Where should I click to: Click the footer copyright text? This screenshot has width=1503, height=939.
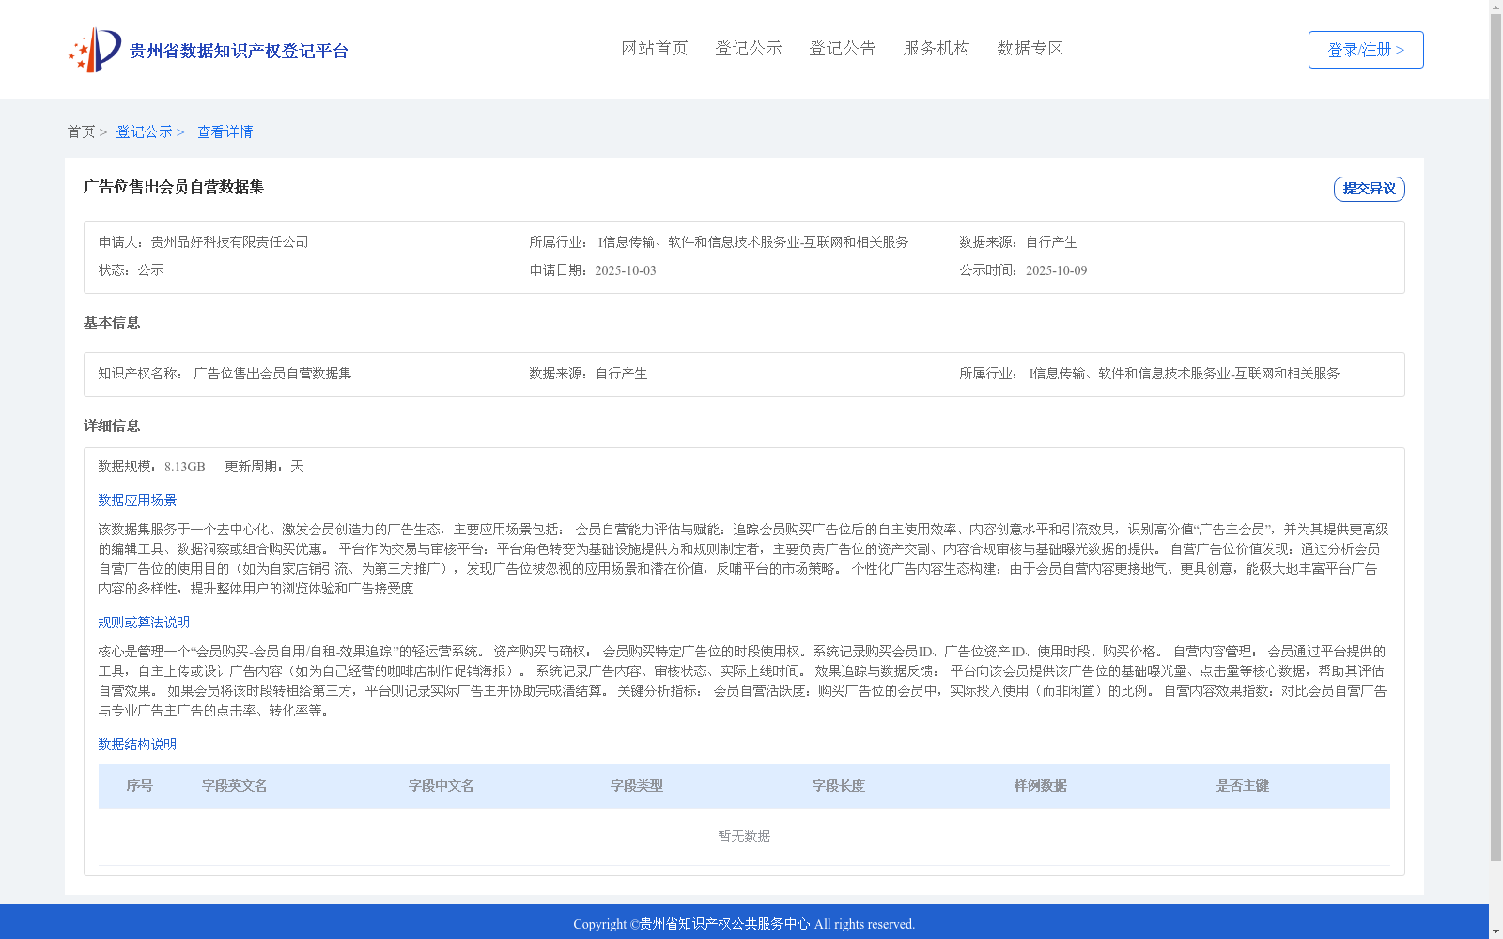point(744,924)
